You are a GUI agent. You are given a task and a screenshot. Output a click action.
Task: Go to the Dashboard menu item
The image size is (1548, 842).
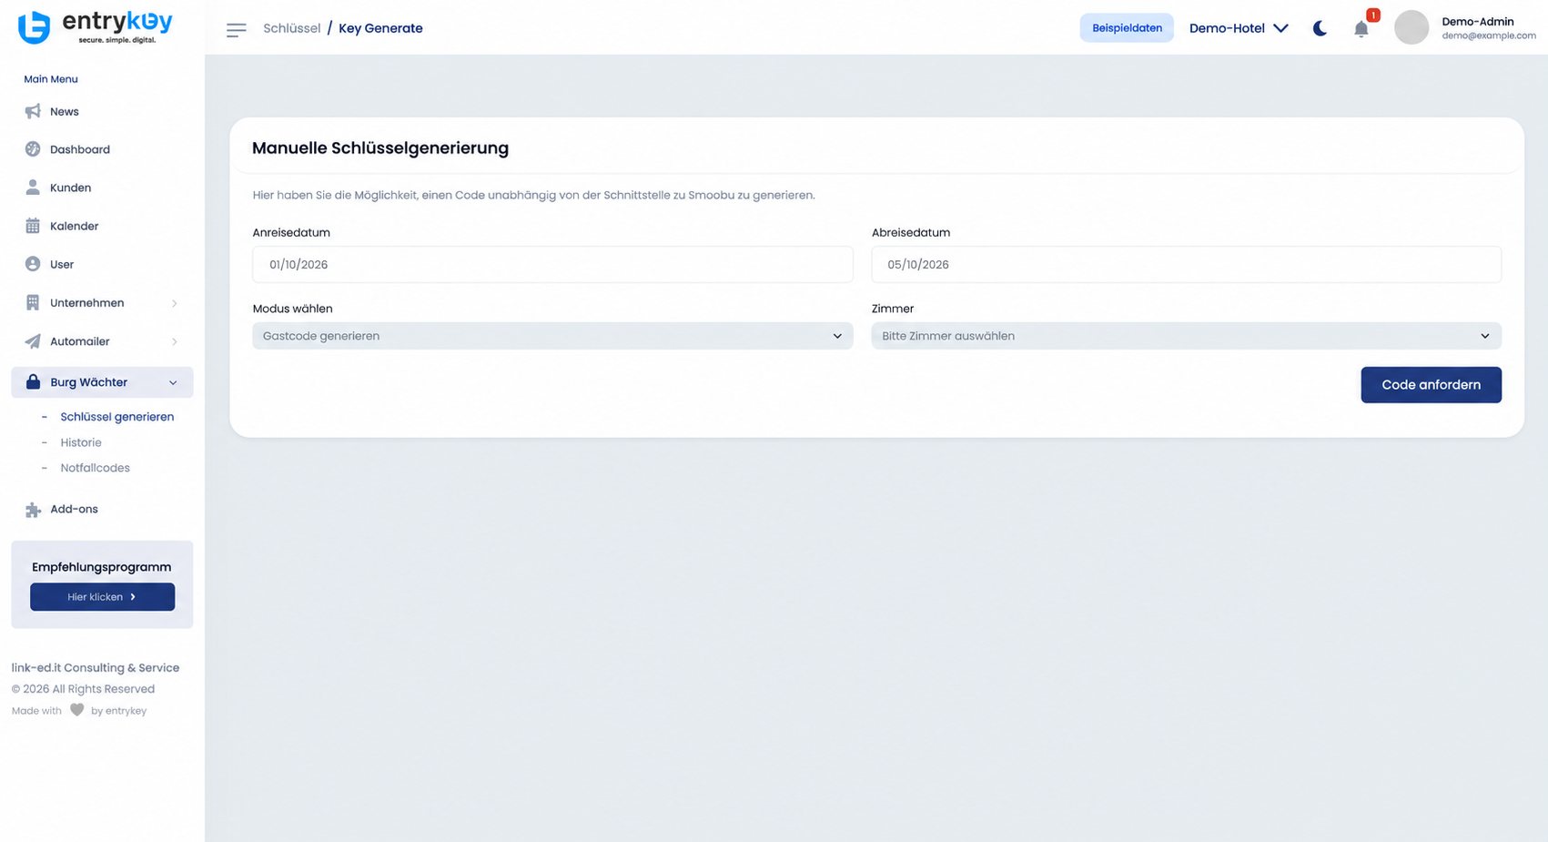click(80, 149)
